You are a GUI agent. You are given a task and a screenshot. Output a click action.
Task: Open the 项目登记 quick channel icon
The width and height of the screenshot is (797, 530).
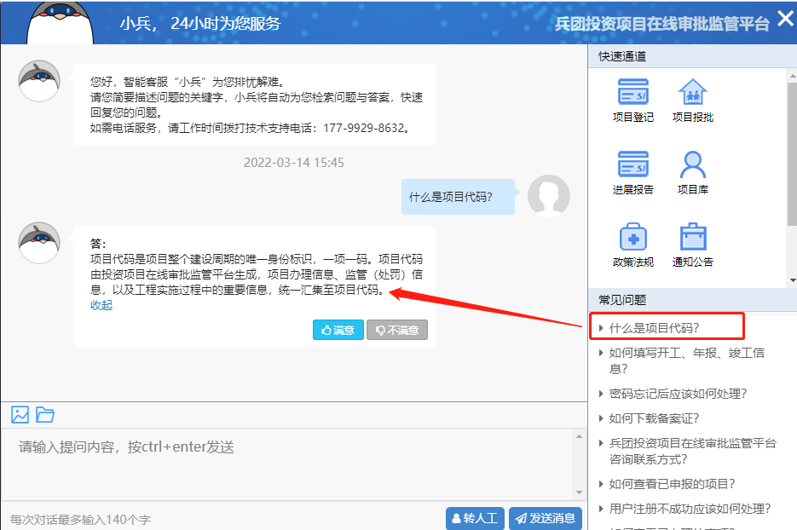coord(632,93)
